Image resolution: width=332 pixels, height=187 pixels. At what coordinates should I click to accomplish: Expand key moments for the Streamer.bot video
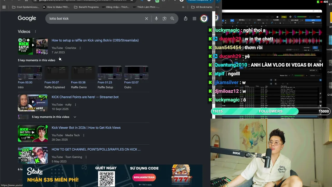tap(75, 117)
